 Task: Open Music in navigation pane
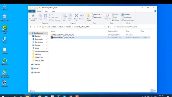[37, 48]
